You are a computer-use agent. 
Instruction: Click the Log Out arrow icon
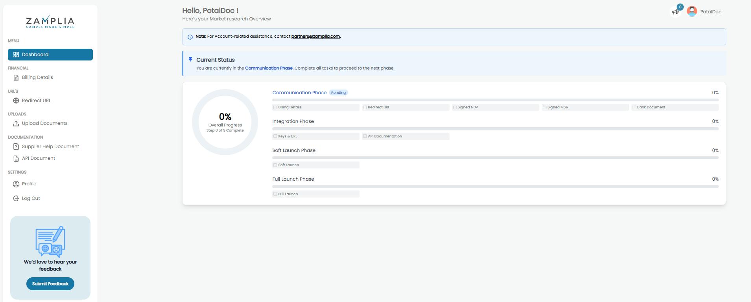(16, 199)
